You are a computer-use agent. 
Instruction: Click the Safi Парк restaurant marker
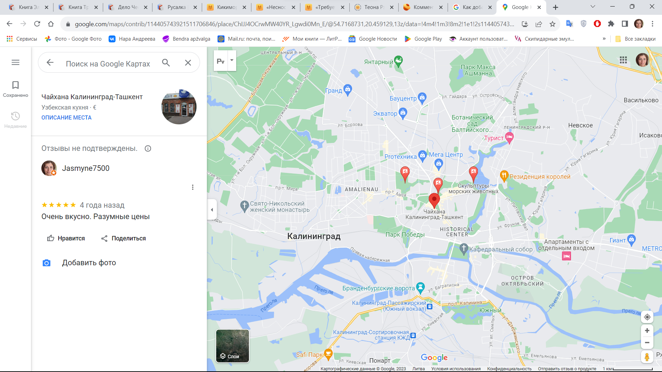[x=328, y=354]
